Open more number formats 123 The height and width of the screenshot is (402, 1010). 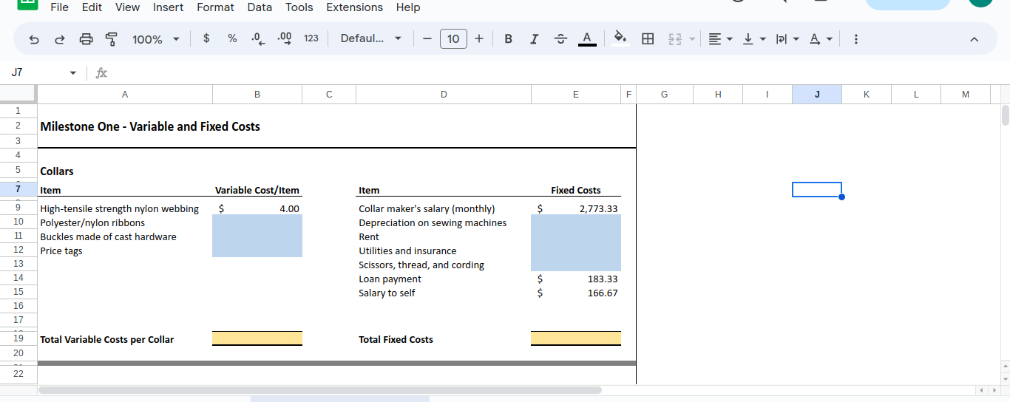coord(311,38)
